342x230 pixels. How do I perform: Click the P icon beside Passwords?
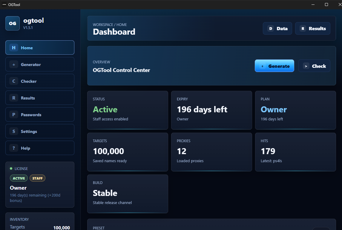(14, 115)
